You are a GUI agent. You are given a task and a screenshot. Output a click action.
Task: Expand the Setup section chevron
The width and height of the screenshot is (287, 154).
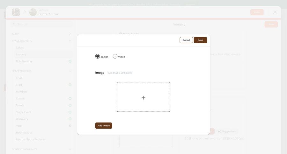70,34
